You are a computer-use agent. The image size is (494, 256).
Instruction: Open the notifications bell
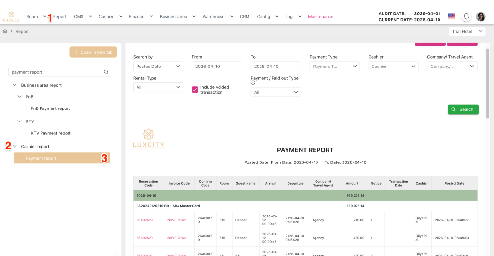466,17
